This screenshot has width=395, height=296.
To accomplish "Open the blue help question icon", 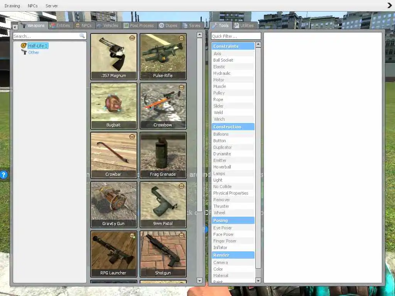I will point(3,175).
